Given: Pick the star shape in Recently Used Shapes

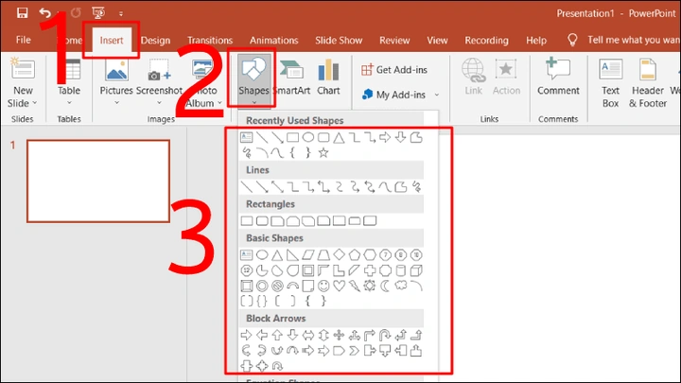Looking at the screenshot, I should tap(323, 152).
